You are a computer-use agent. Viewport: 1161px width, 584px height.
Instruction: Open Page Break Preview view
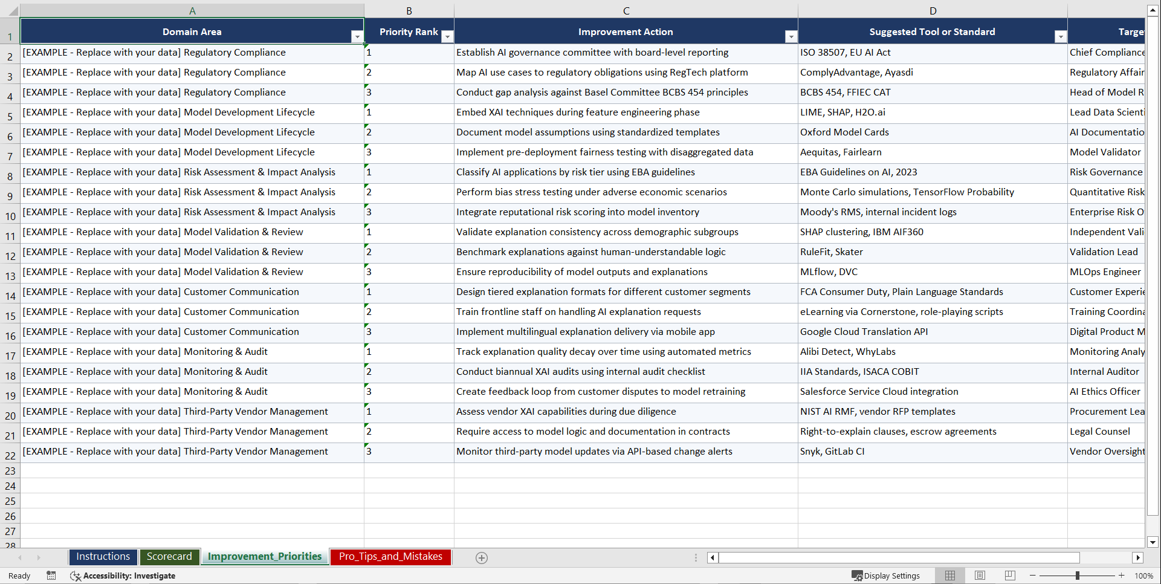(x=1009, y=576)
